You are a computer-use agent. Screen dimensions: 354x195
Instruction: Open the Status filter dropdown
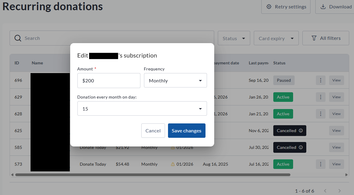click(234, 38)
